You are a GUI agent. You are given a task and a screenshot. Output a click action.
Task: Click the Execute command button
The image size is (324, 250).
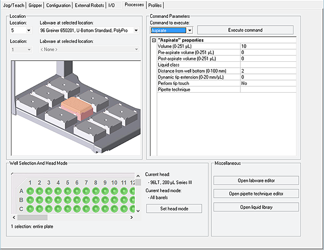tap(245, 30)
